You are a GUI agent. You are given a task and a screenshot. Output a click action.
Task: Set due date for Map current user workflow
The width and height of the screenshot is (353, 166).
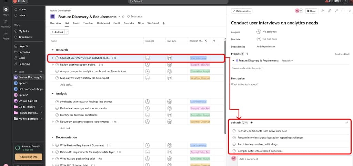coord(170,78)
